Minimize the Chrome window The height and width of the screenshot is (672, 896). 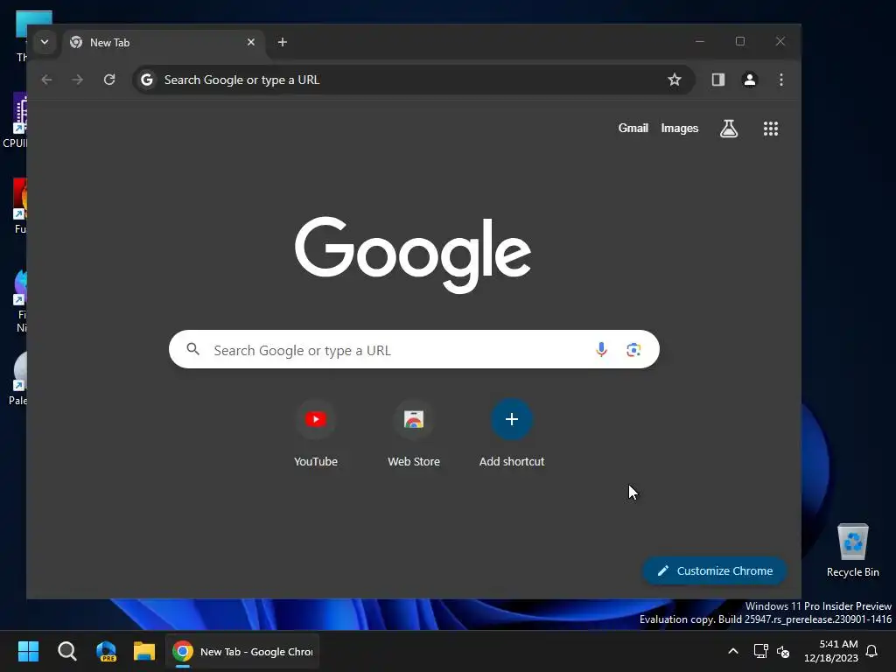pos(700,42)
